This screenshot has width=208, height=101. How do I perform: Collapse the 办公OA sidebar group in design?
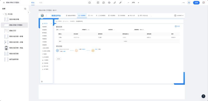tap(51, 24)
